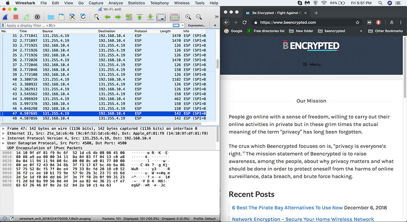
Task: Open the site Menu hamburger
Action: tap(311, 64)
